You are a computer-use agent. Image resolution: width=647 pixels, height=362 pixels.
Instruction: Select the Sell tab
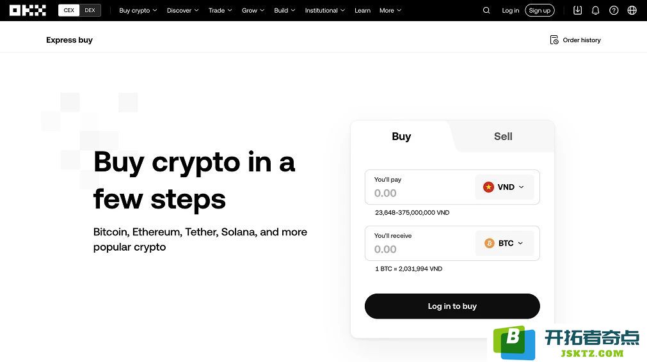(x=503, y=136)
